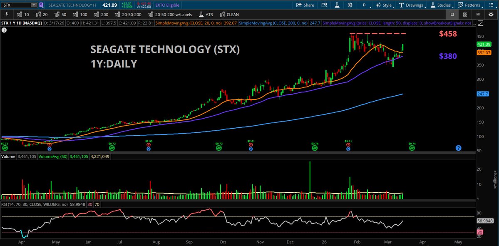The image size is (499, 246).
Task: Click the 421.09 last price in the header
Action: [110, 5]
